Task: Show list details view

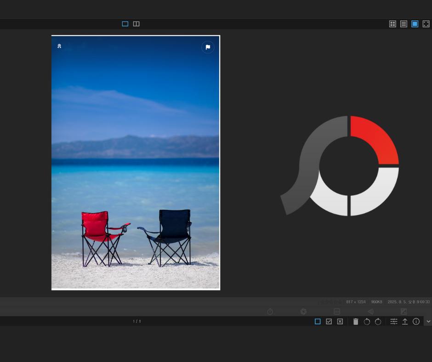Action: coord(404,24)
